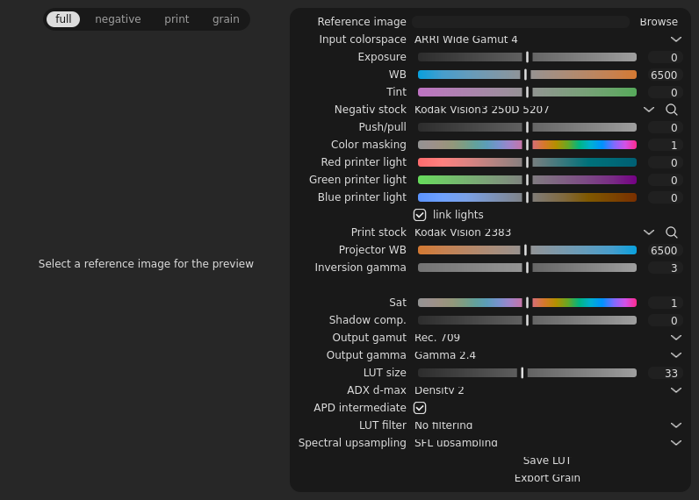Open the LUT filter dropdown
The width and height of the screenshot is (699, 500).
coord(548,425)
